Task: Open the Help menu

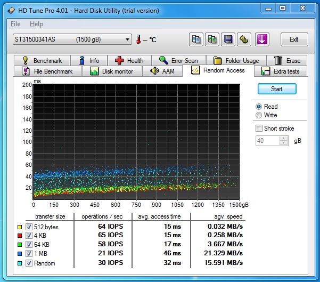Action: [x=36, y=24]
